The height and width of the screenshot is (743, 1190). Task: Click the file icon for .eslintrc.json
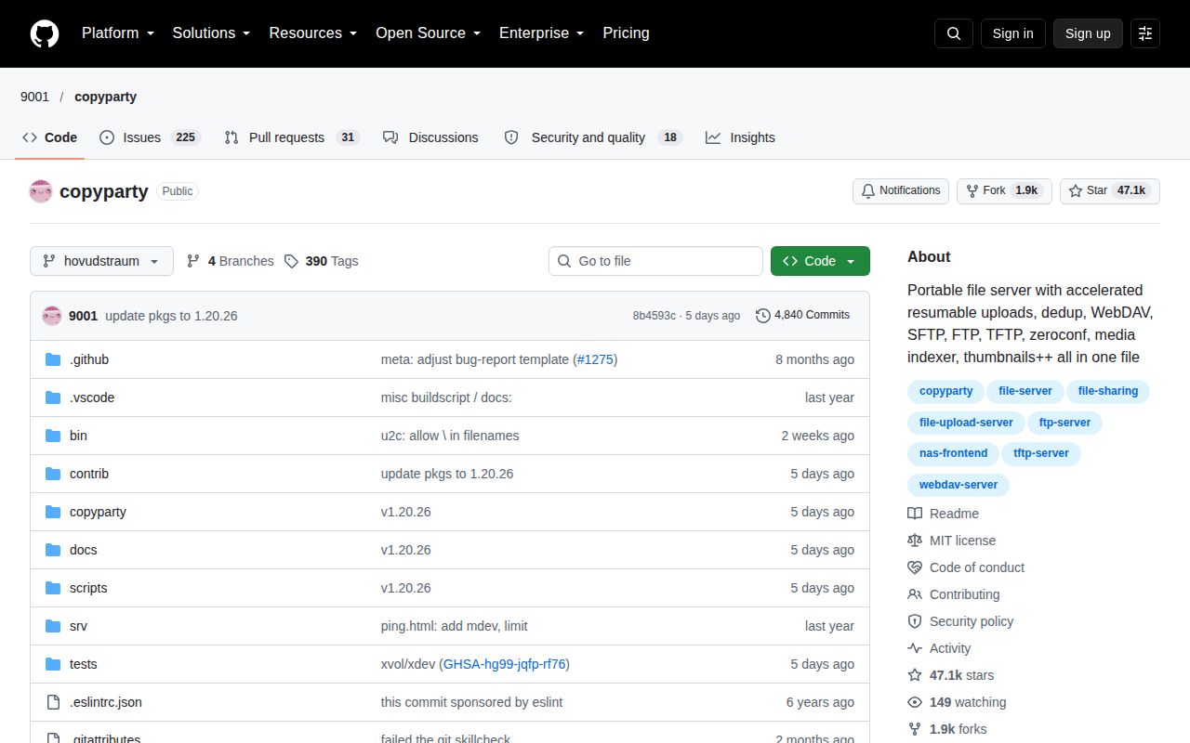(x=53, y=702)
